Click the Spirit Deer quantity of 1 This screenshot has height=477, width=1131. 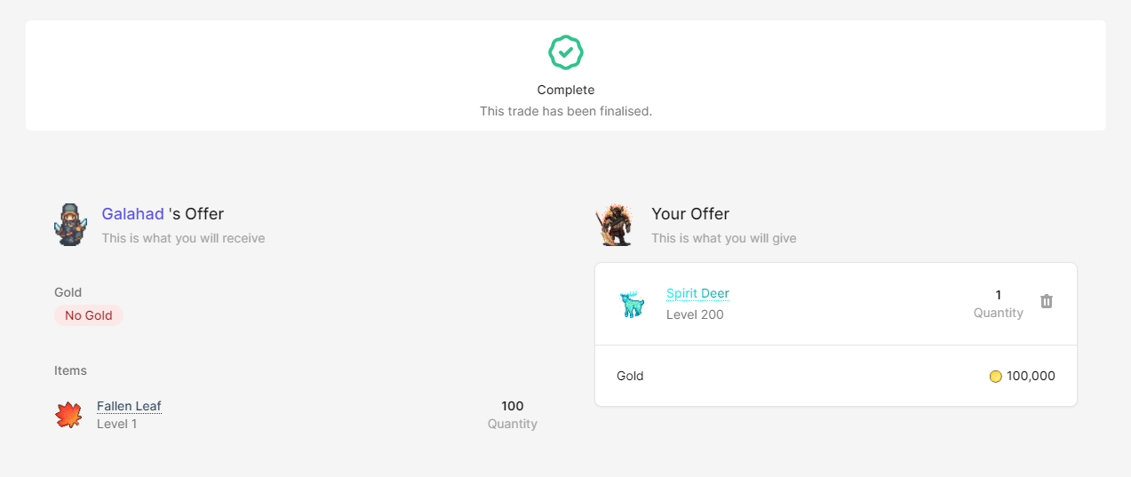(x=998, y=295)
